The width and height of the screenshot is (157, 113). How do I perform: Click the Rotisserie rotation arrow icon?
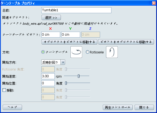tap(112, 52)
